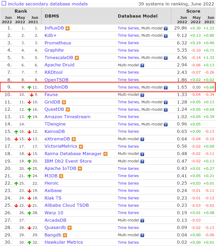This screenshot has height=246, width=216.
Task: Click the plus icon beside Apache IoTDB
Action: [80, 169]
